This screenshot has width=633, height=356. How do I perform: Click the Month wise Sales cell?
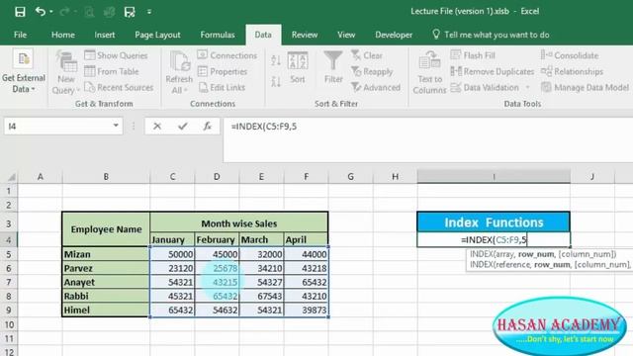(x=239, y=223)
